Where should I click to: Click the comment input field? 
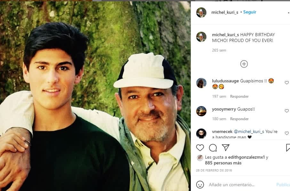pos(240,185)
